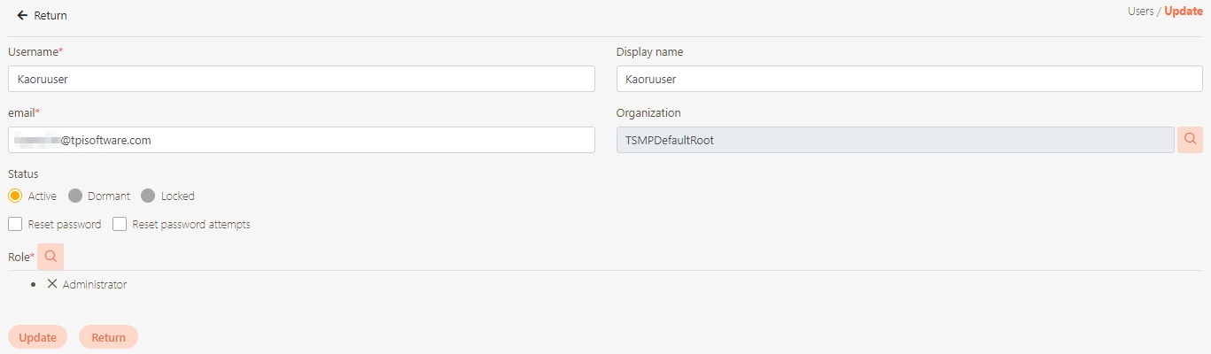Go to Users in the breadcrumb
1211x354 pixels.
point(1141,12)
